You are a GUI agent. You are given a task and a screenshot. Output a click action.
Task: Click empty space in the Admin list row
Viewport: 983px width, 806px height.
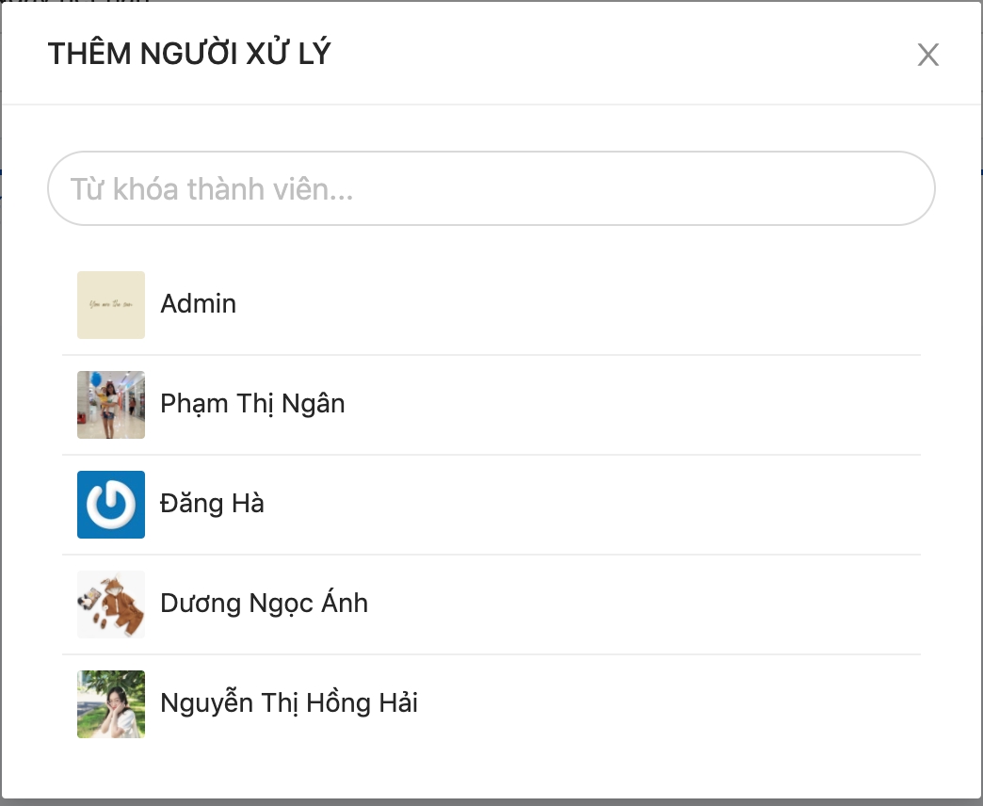click(577, 305)
